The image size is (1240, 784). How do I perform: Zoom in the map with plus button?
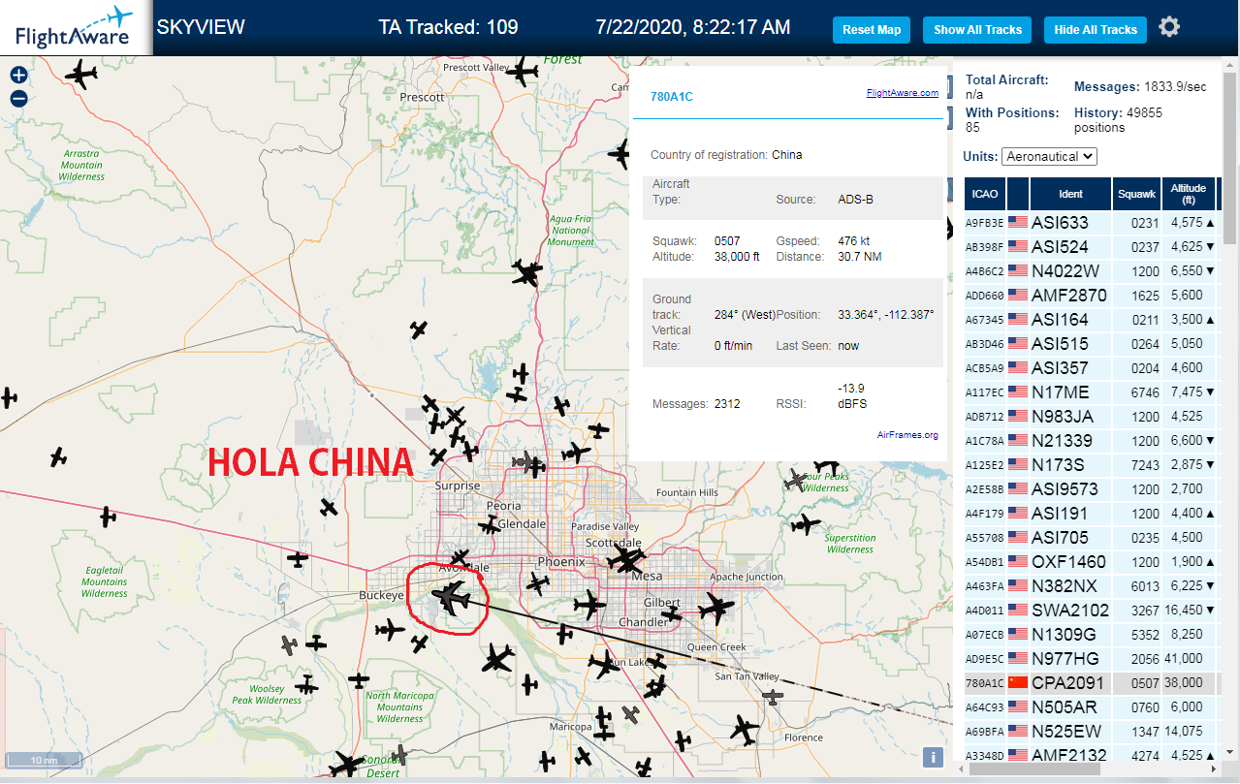(x=18, y=75)
